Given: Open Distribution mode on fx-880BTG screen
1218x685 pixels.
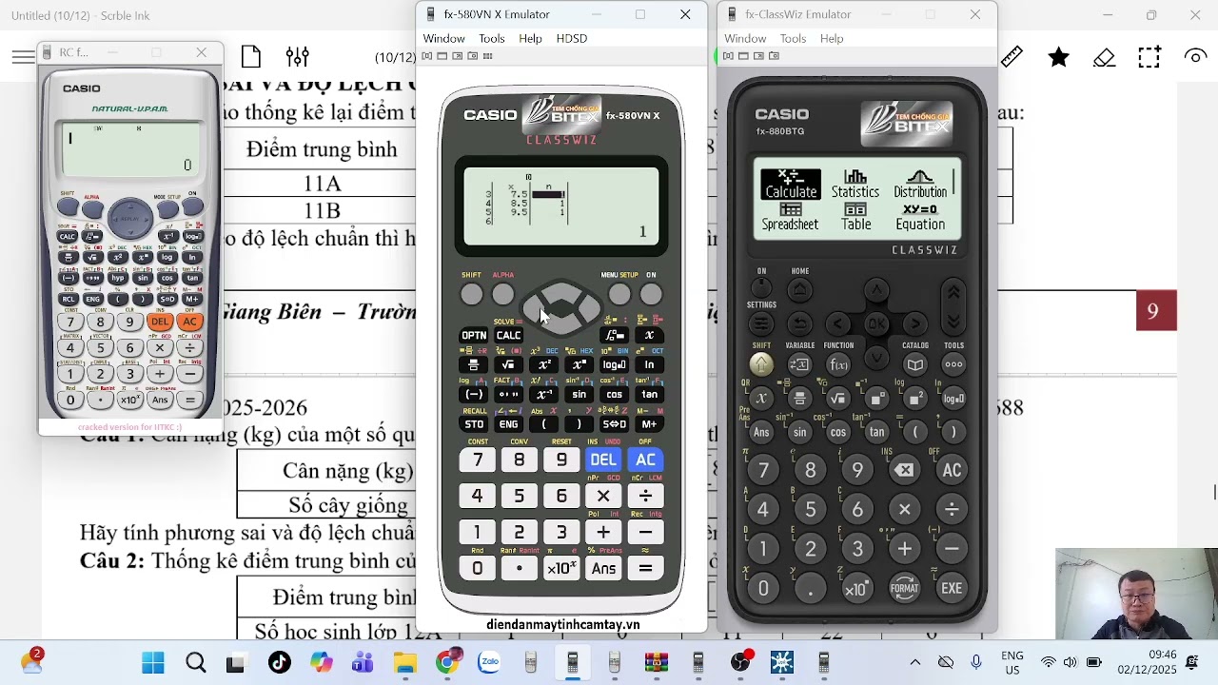Looking at the screenshot, I should coord(920,185).
